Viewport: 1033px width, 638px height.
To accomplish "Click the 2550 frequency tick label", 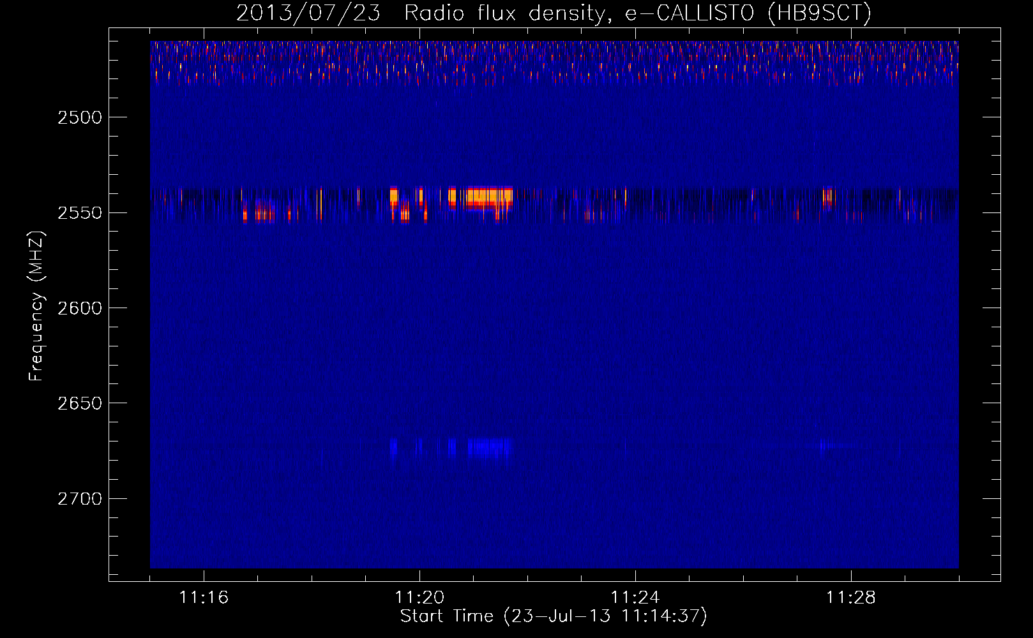I will 80,212.
